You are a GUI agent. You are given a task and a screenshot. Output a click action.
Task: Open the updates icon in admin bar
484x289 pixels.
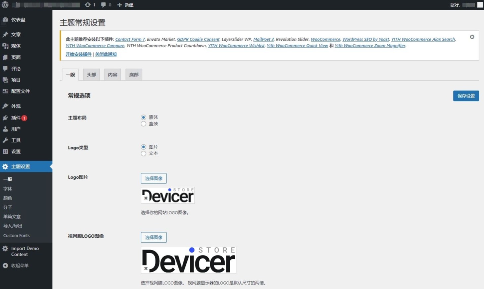pyautogui.click(x=88, y=5)
